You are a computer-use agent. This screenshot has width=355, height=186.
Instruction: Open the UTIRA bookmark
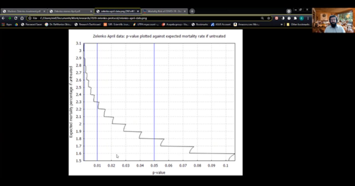pyautogui.click(x=146, y=24)
